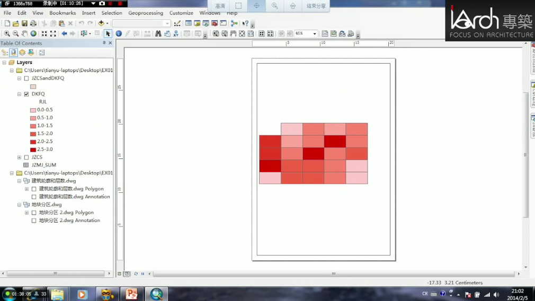
Task: Open the Find binoculars tool
Action: click(158, 33)
